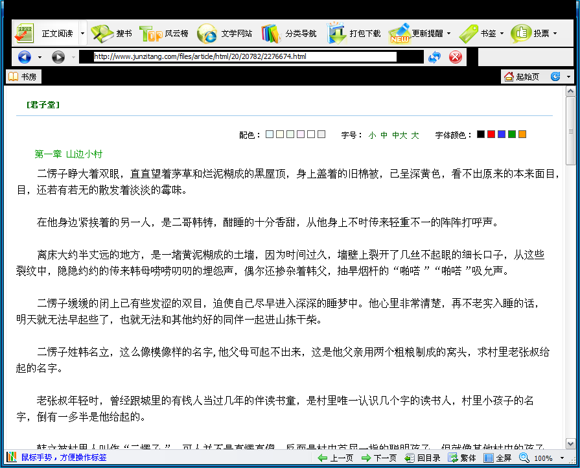This screenshot has width=580, height=468.
Task: Click the red stop loading icon
Action: pyautogui.click(x=456, y=57)
